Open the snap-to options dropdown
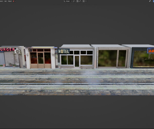This screenshot has height=129, width=154. [x=80, y=1]
